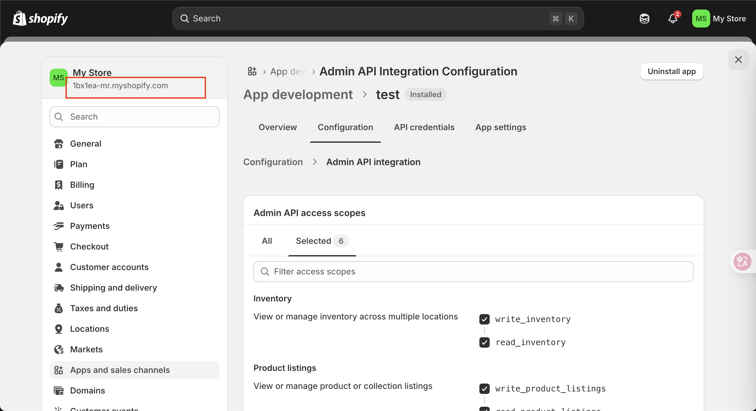Click the apps grid icon in the breadcrumb
This screenshot has height=411, width=756.
(252, 71)
